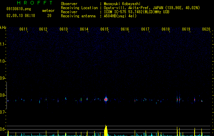214x136 pixels.
Task: Click the 1.0 kHz frequency label
Action: click(x=3, y=61)
